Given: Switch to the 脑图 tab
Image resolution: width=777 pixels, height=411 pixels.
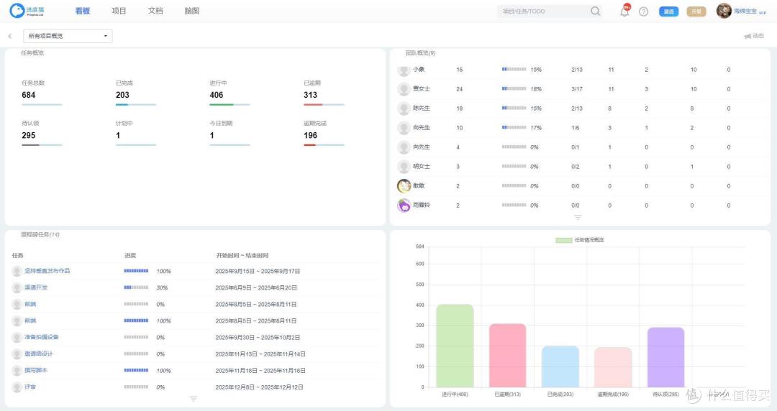Looking at the screenshot, I should 192,11.
